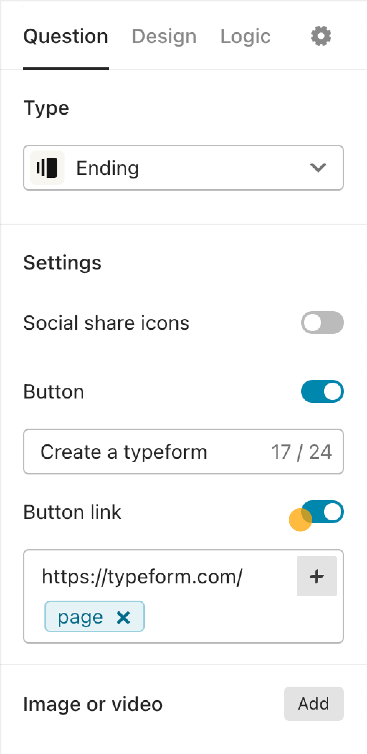Click the 17 / 24 character counter
The height and width of the screenshot is (754, 367).
pos(302,452)
